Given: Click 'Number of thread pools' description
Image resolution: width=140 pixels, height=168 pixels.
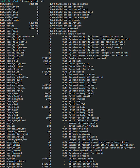Looking at the screenshot, I should [x=83, y=123].
